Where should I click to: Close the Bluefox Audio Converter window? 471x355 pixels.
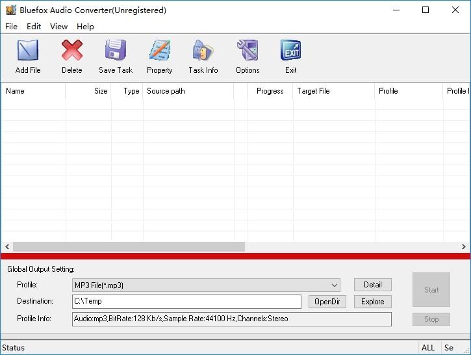(455, 10)
